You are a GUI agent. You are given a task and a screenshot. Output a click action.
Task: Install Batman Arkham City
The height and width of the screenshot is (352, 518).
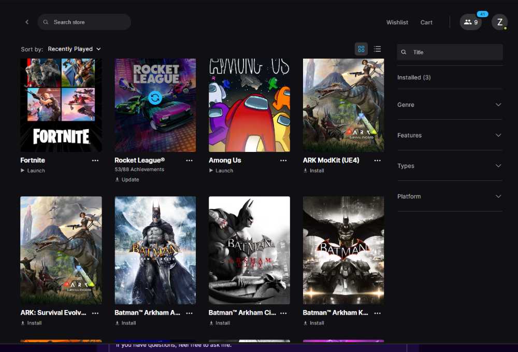(x=219, y=323)
